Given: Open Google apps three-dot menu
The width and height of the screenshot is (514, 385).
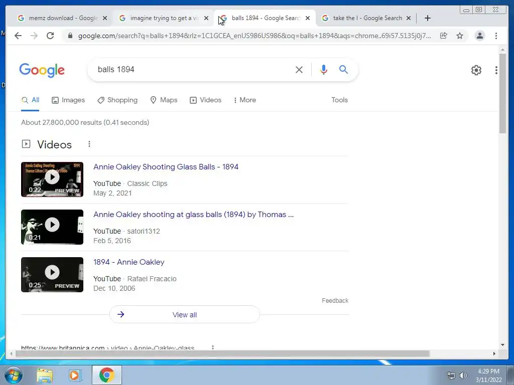Looking at the screenshot, I should click(x=496, y=70).
